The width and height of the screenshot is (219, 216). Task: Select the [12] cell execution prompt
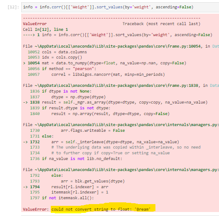[13, 7]
